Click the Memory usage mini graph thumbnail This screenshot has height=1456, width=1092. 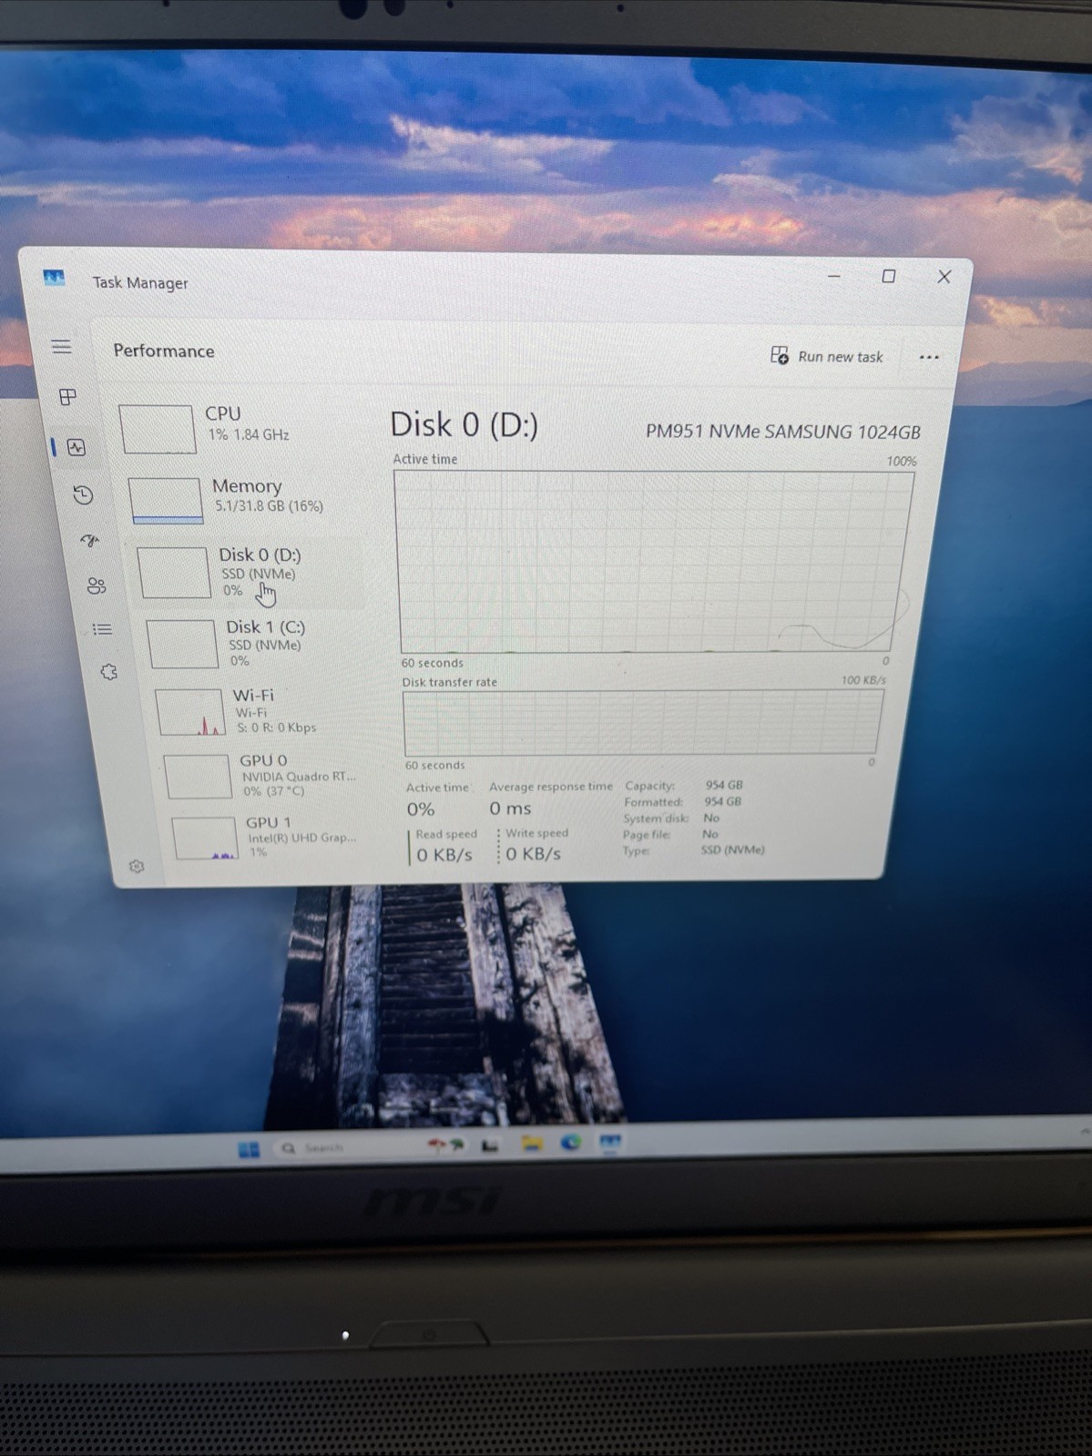(166, 501)
